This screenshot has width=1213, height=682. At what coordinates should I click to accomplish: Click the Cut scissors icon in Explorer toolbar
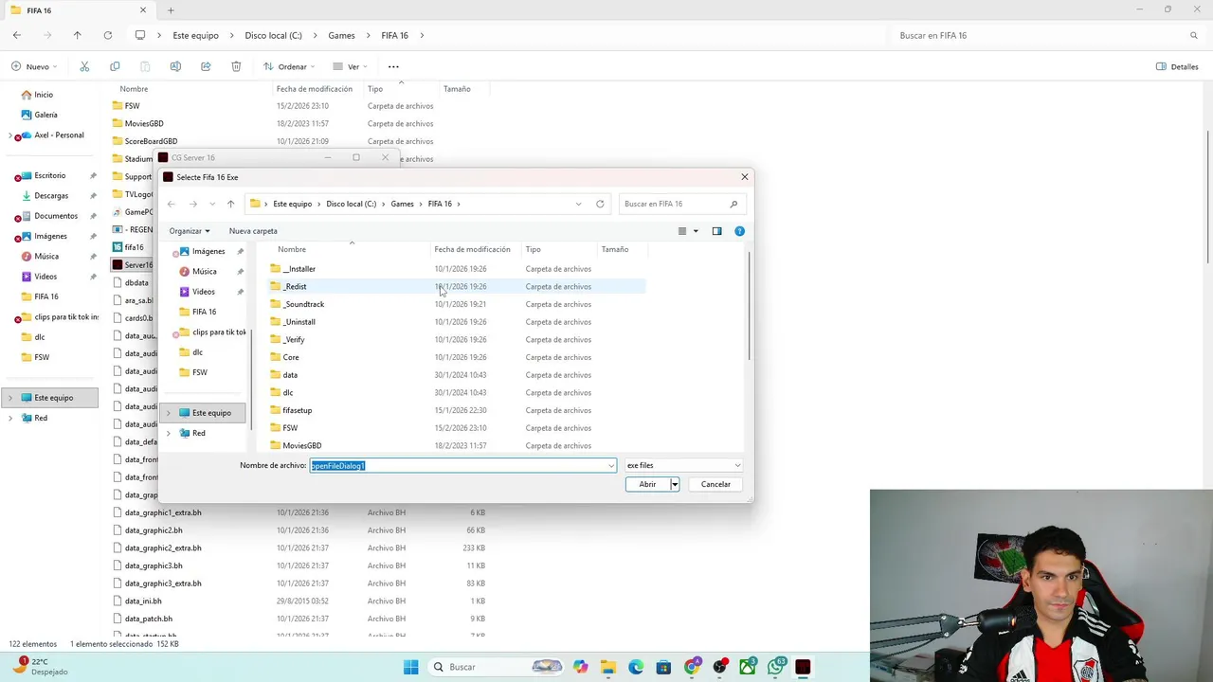tap(84, 66)
